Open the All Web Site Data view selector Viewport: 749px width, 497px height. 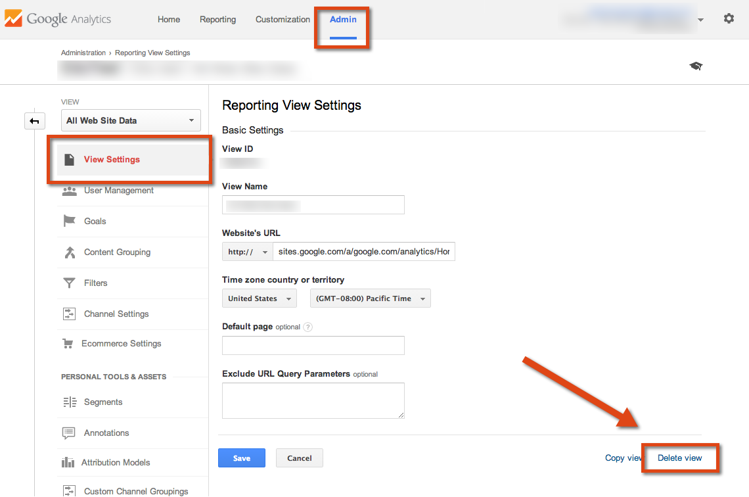[130, 120]
